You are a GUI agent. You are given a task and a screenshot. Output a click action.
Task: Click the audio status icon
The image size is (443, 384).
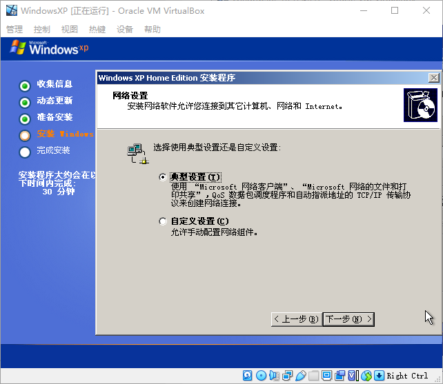(274, 376)
